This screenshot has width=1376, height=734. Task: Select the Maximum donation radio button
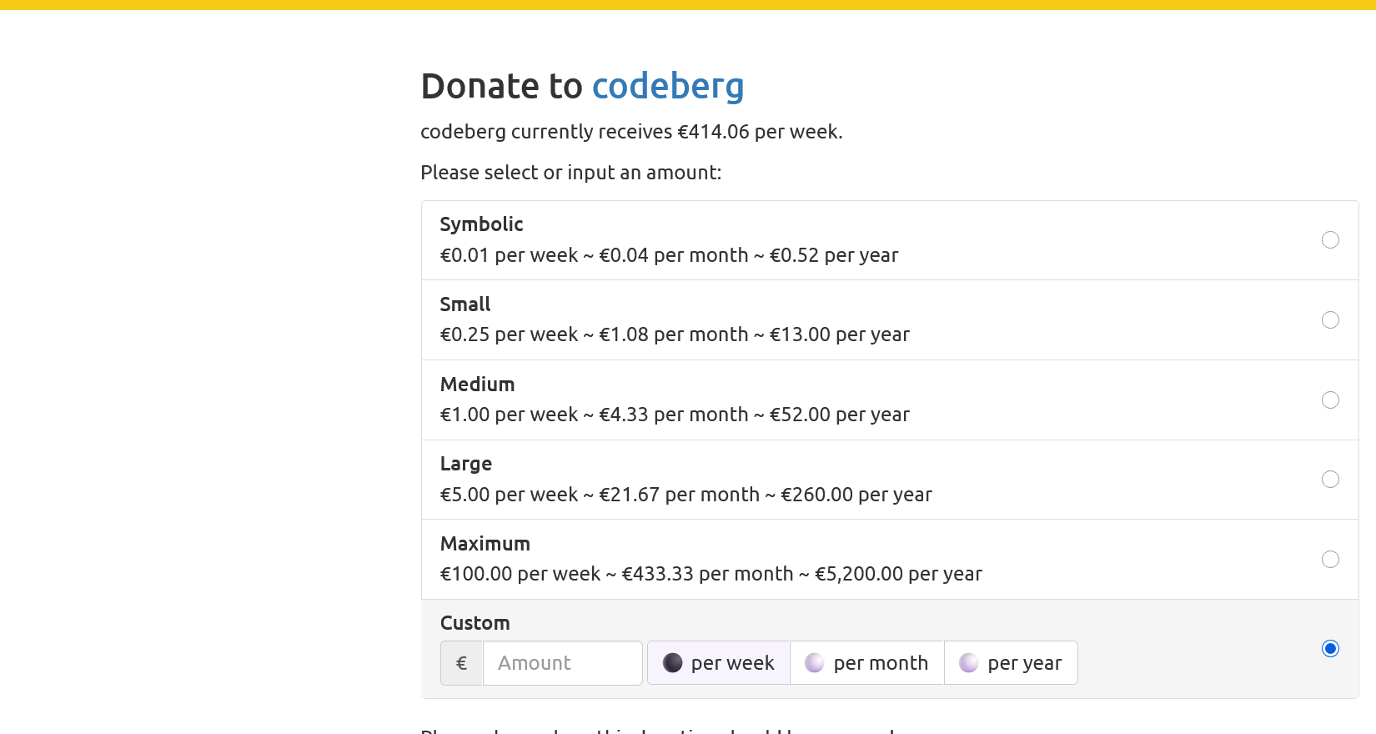click(x=1330, y=560)
